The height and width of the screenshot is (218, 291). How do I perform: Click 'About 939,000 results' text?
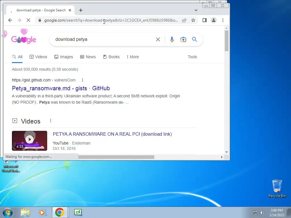[45, 69]
